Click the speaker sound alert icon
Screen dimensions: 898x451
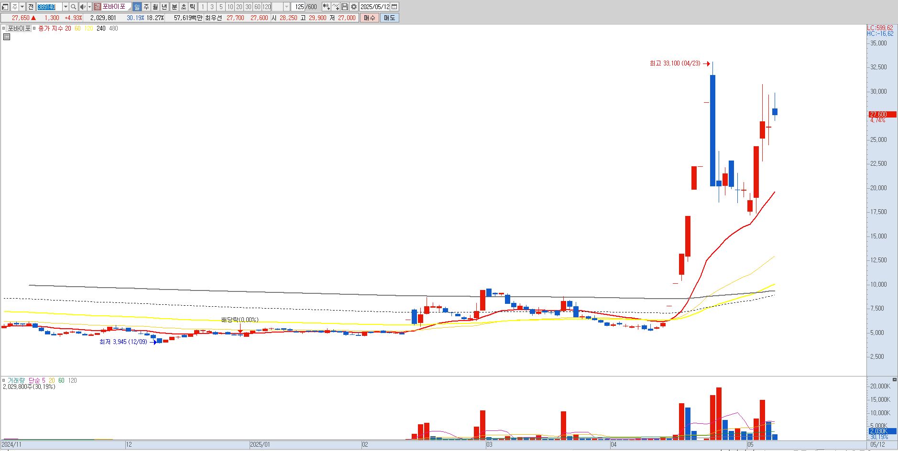tap(83, 7)
